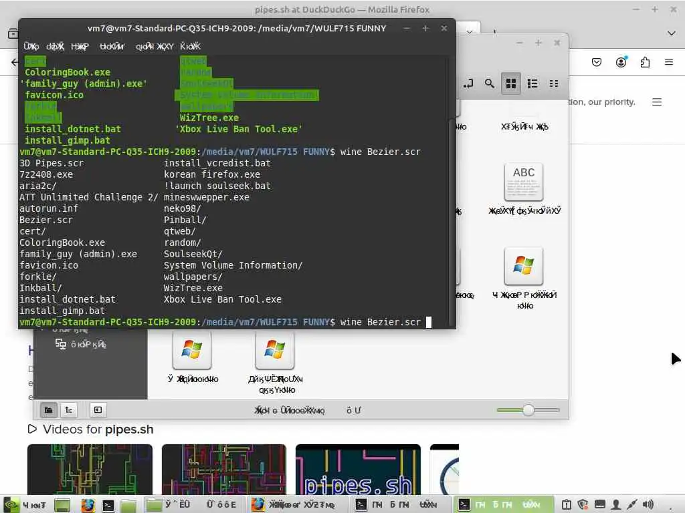Open the network connection tray icon
This screenshot has width=685, height=513.
pyautogui.click(x=631, y=505)
